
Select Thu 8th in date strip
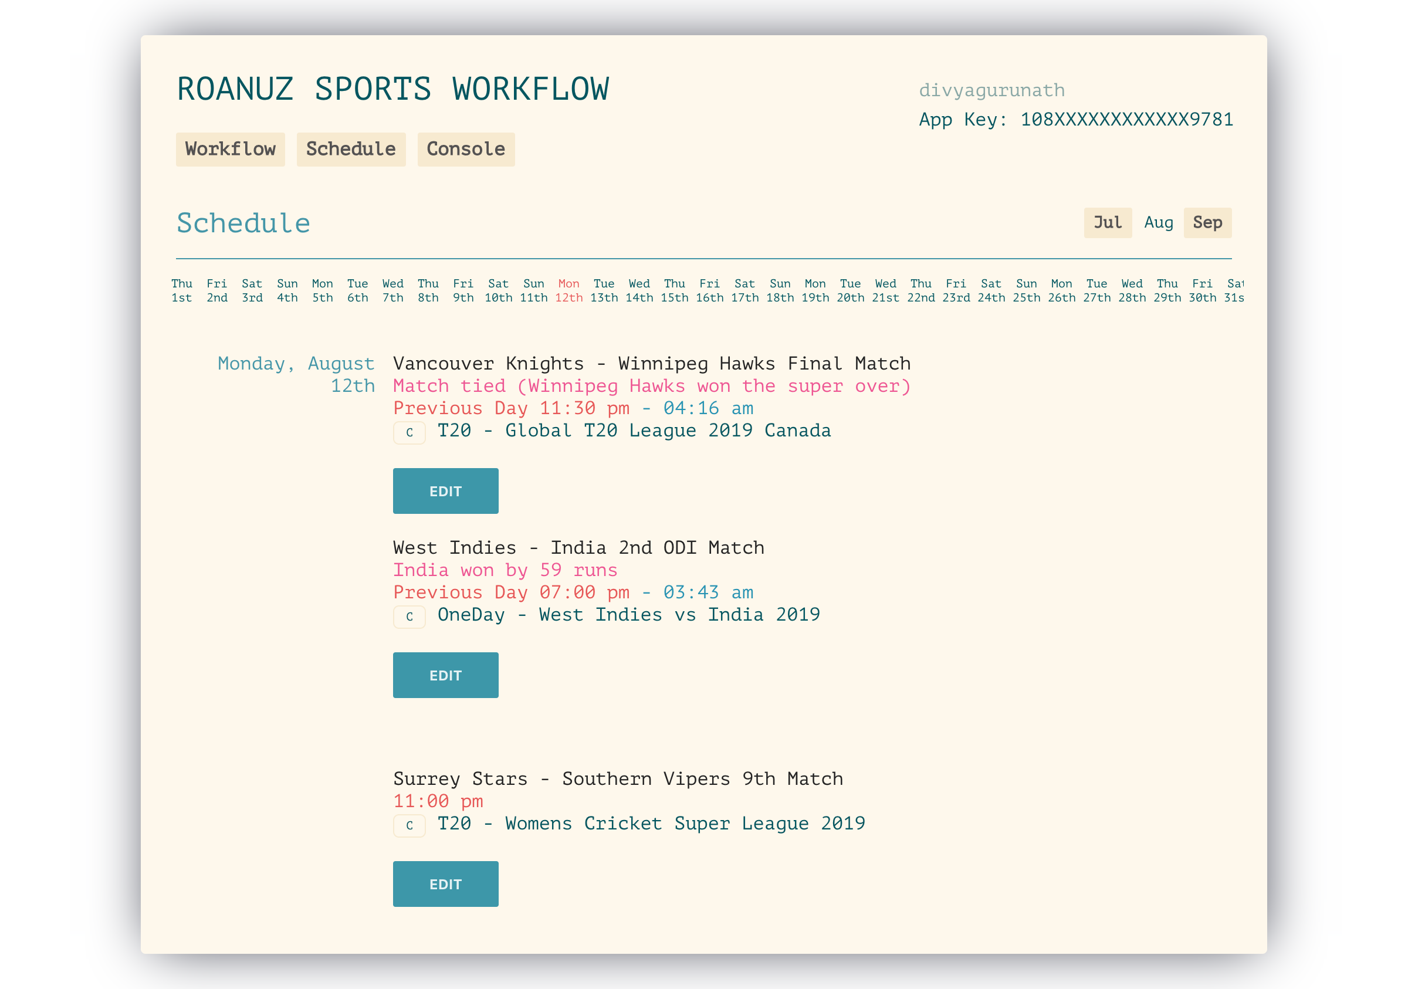428,290
